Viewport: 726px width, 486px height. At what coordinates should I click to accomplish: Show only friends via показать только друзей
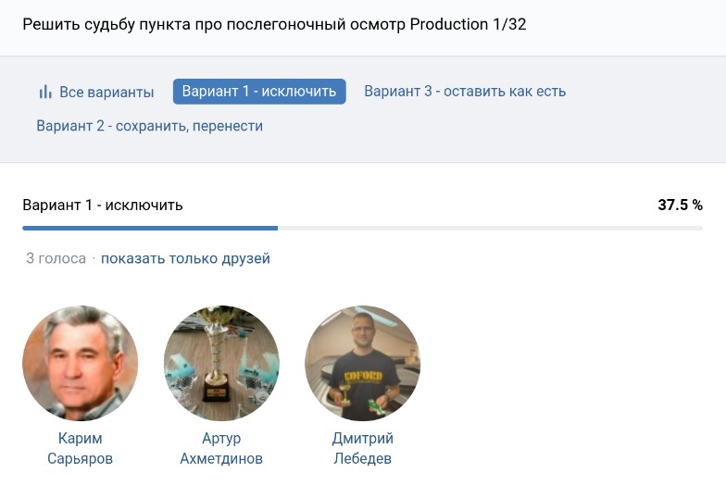(x=185, y=258)
